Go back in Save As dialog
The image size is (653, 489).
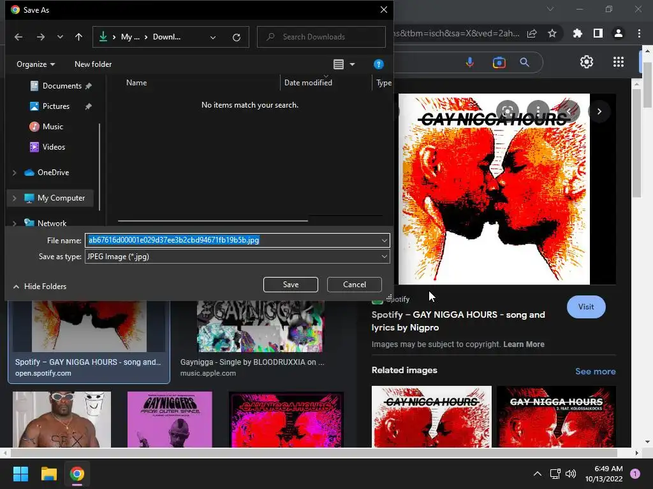point(18,37)
